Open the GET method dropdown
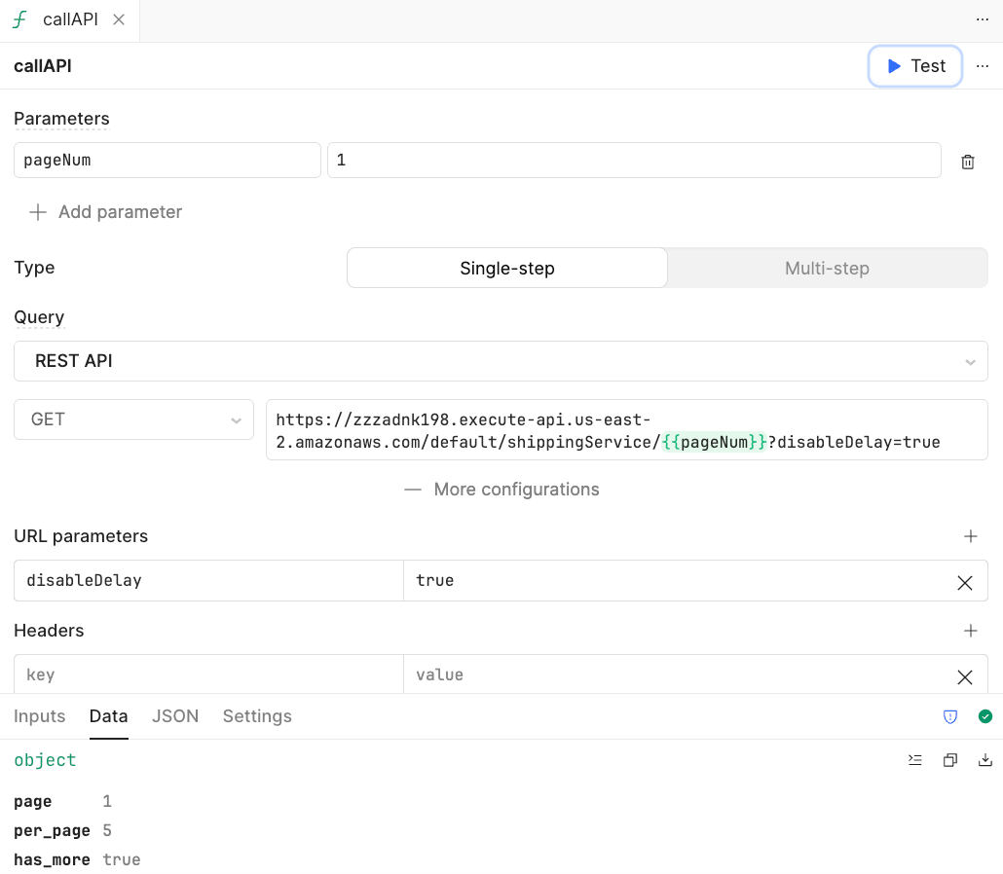The image size is (1003, 874). (x=133, y=419)
